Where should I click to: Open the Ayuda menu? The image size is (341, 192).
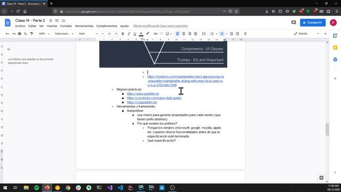click(x=124, y=26)
